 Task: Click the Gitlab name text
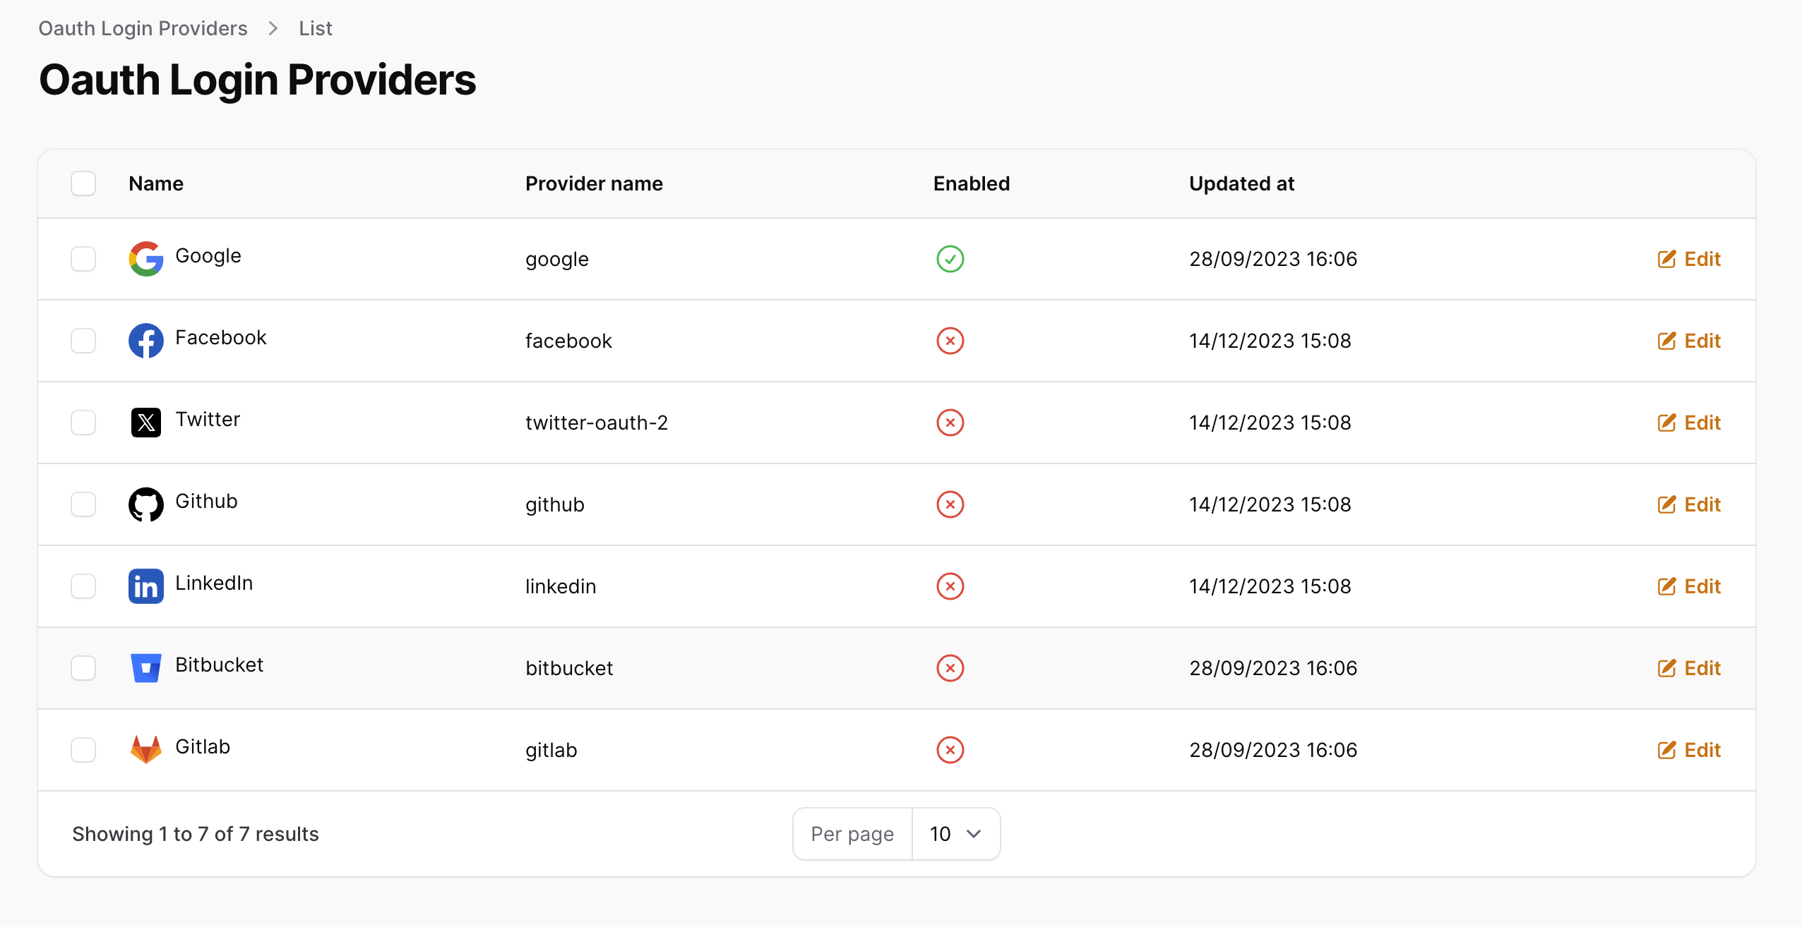(x=203, y=746)
